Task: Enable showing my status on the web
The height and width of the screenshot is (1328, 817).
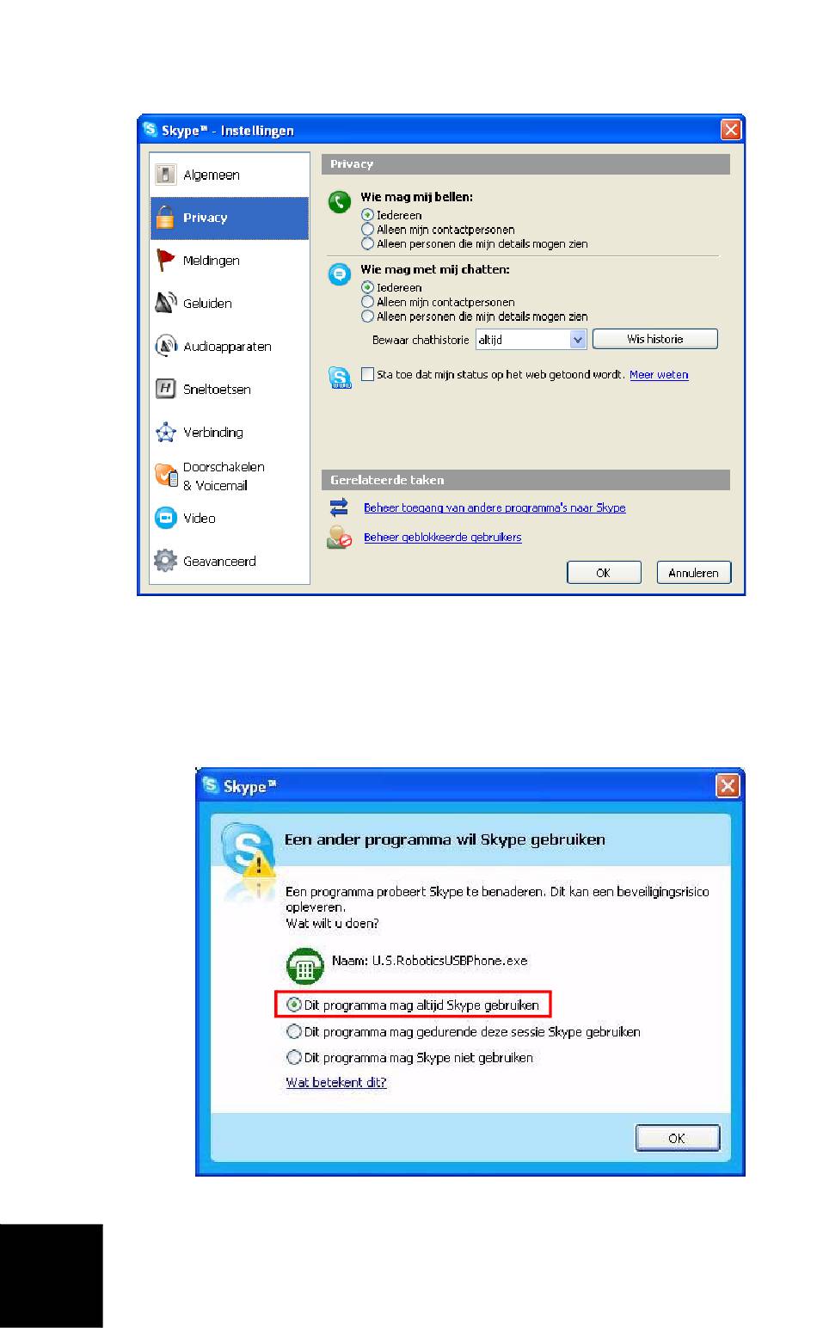Action: [368, 374]
